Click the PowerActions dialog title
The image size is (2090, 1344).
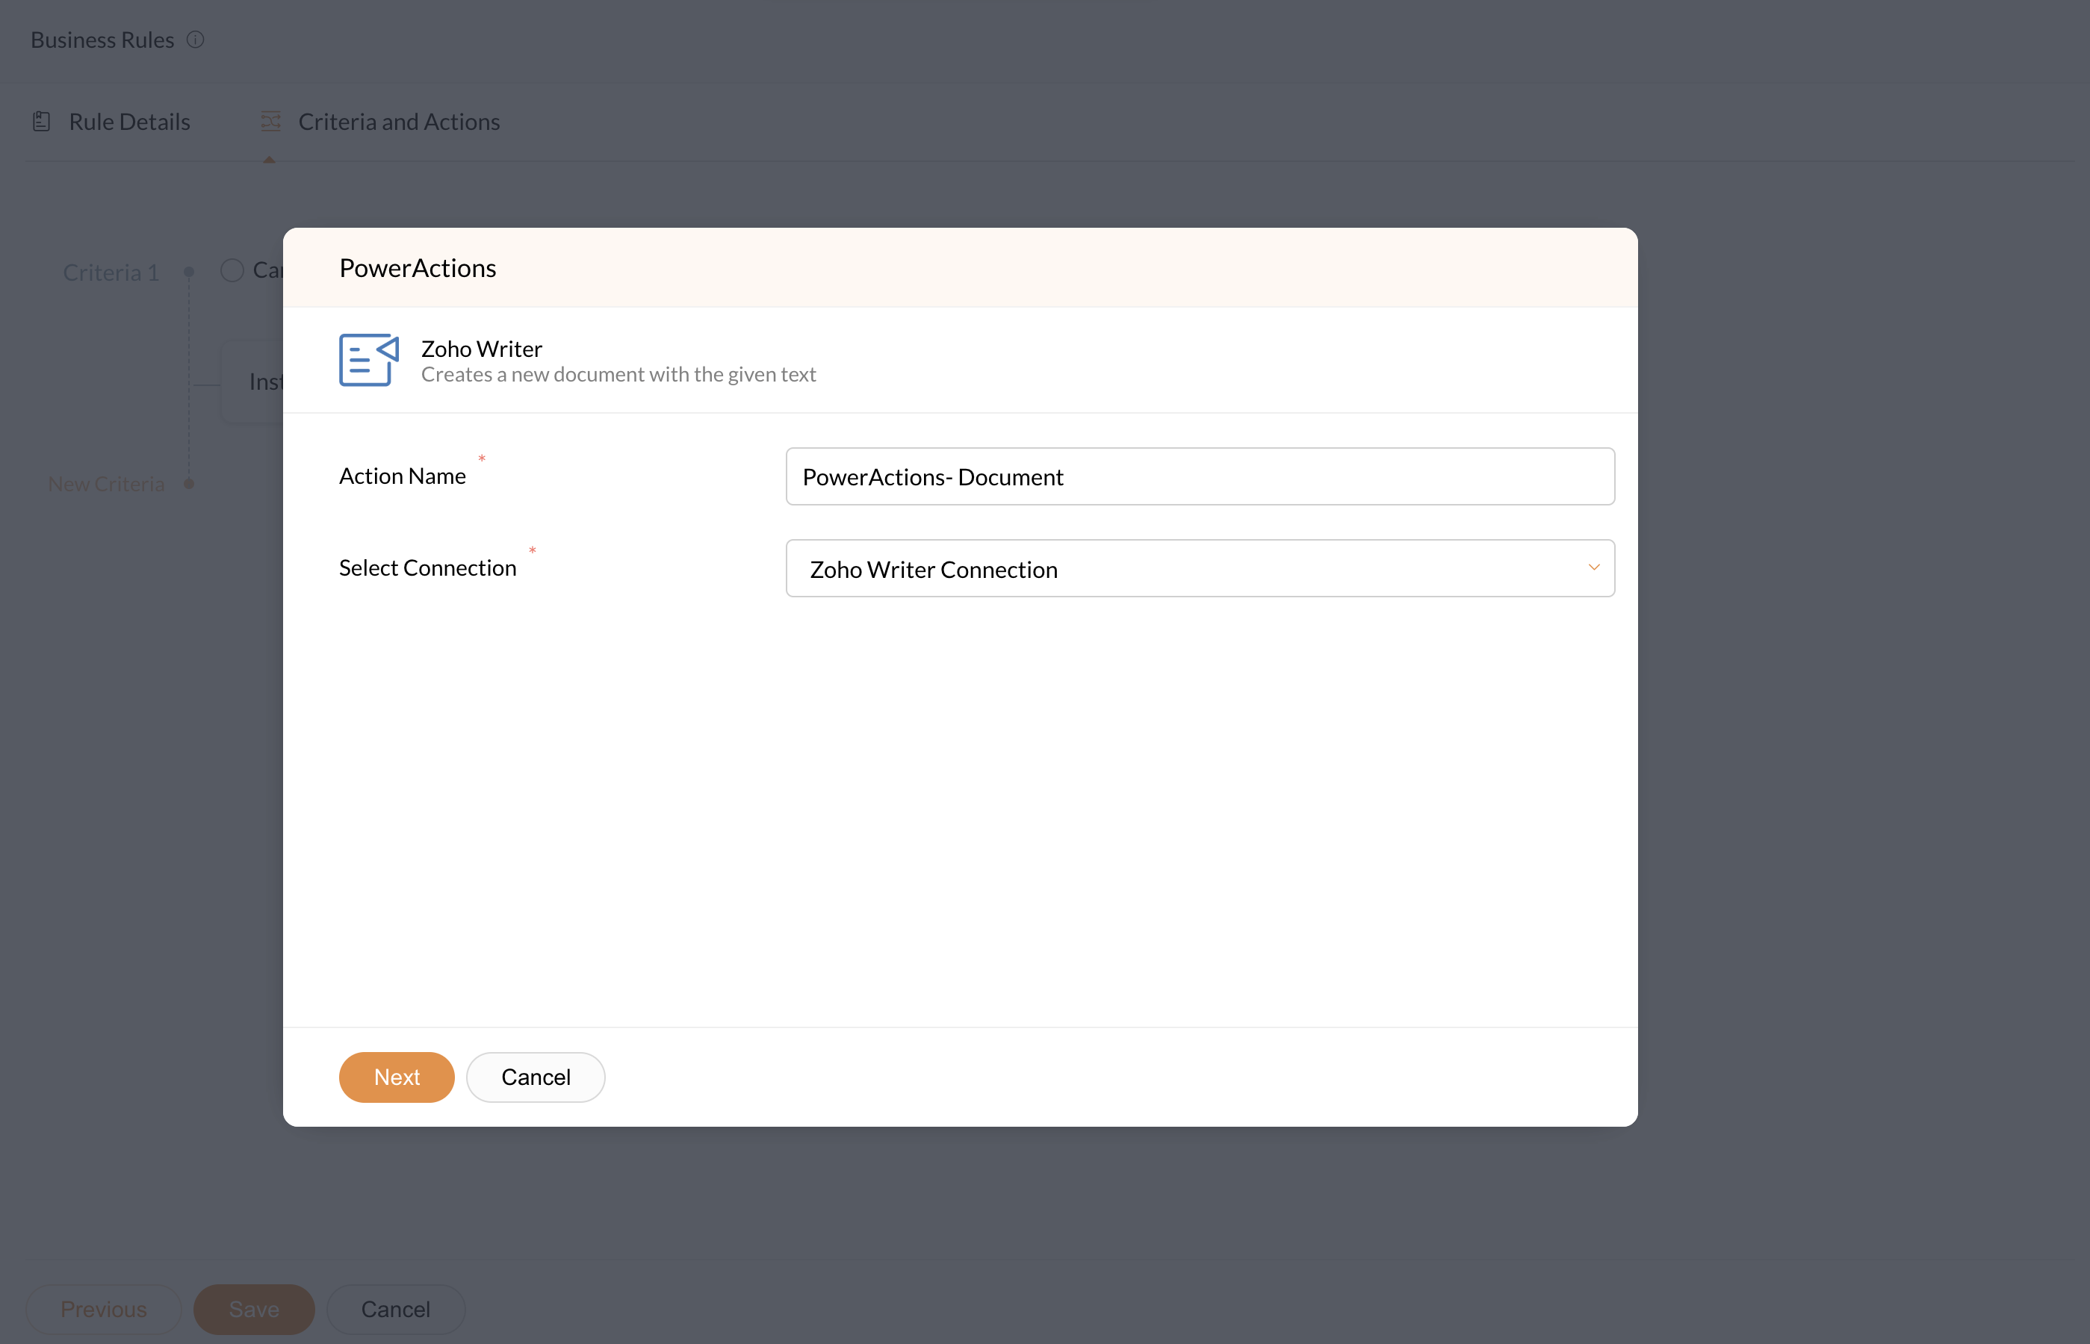pyautogui.click(x=418, y=268)
